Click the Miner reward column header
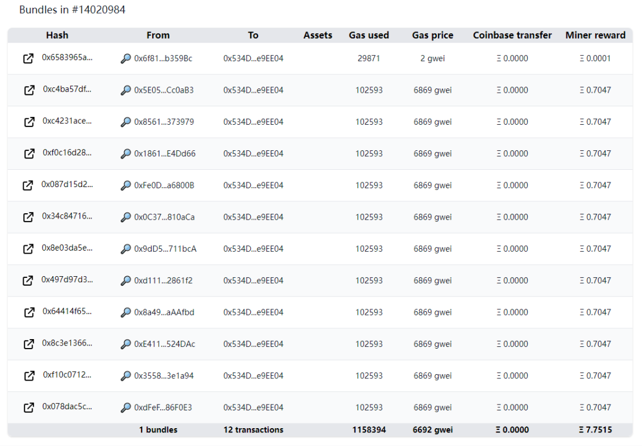 [595, 36]
